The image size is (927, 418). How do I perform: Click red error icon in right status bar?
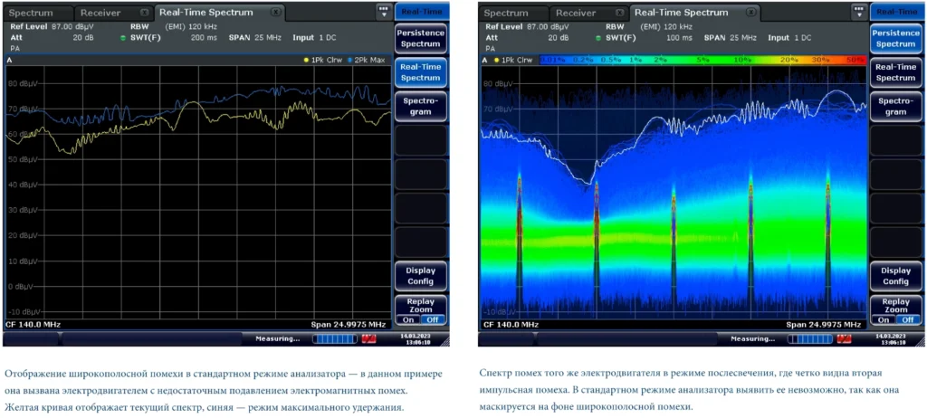click(845, 338)
